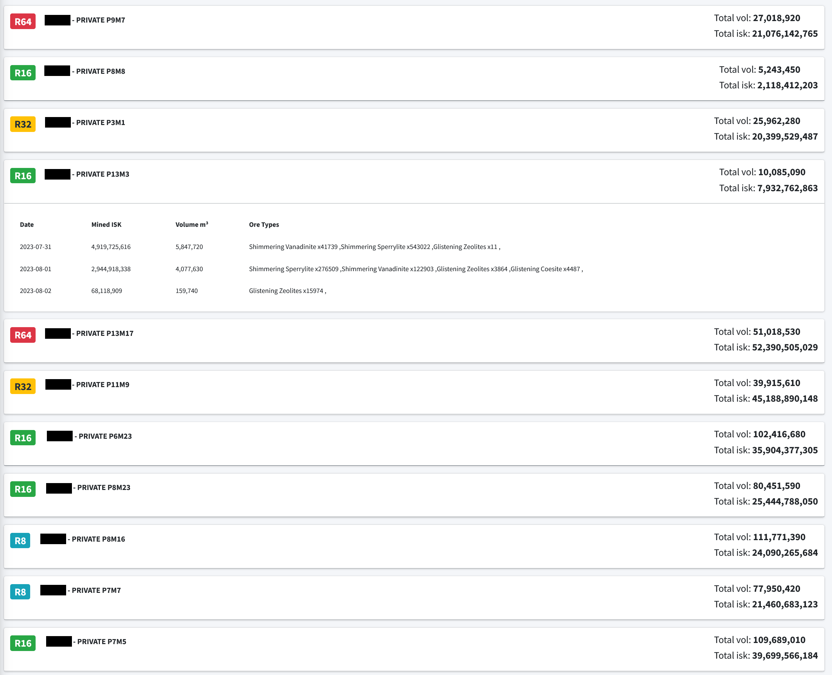Select the 2023-08-02 Glistening Zeolites row
This screenshot has height=675, width=832.
[x=287, y=290]
